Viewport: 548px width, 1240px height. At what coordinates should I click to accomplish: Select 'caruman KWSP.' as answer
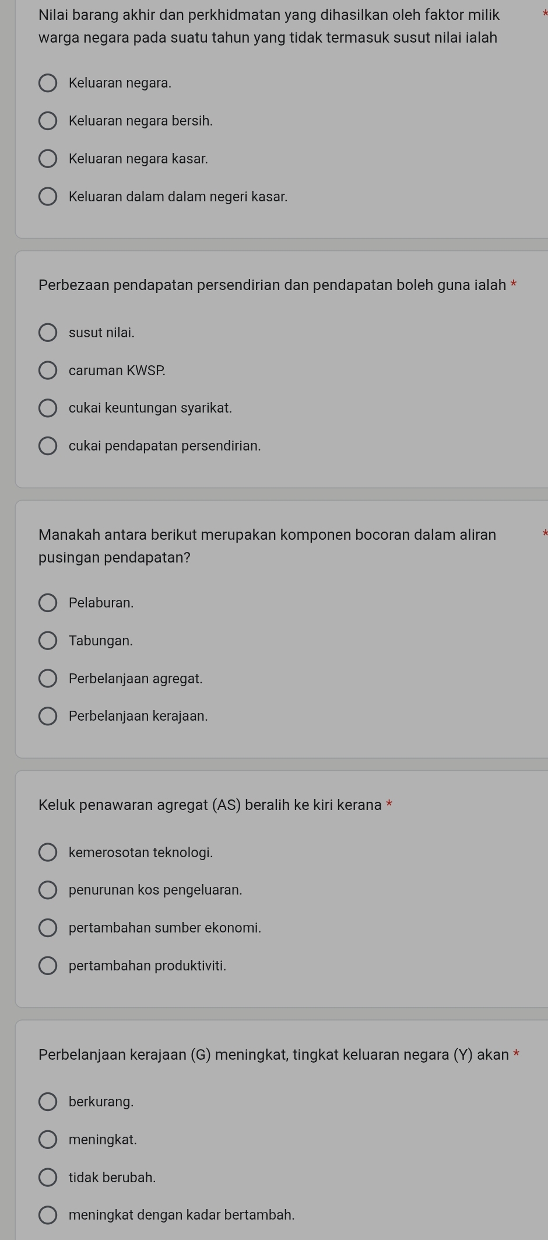(x=48, y=371)
